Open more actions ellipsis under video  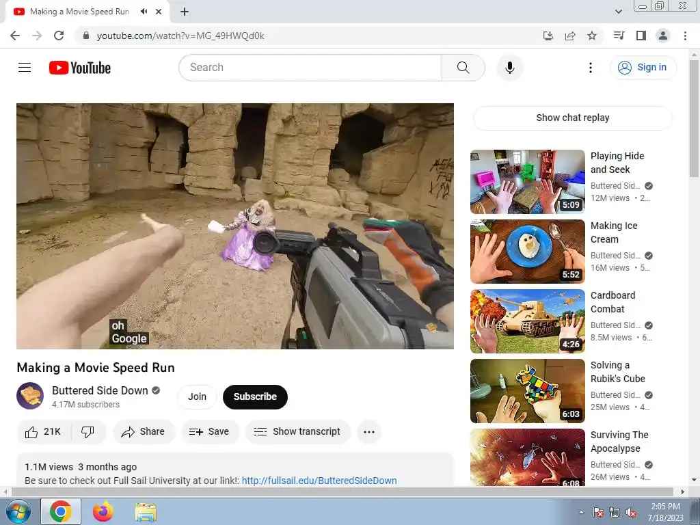(x=368, y=432)
